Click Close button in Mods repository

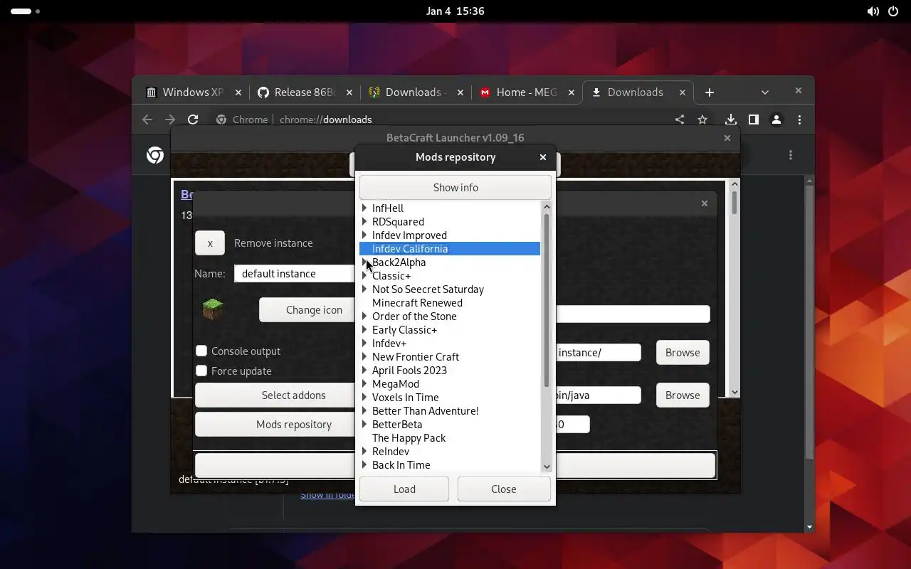503,489
